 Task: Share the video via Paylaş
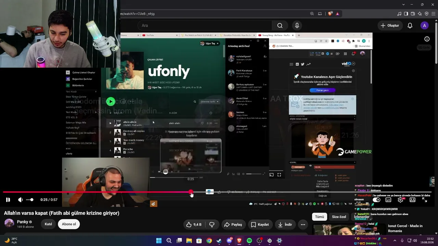click(233, 224)
